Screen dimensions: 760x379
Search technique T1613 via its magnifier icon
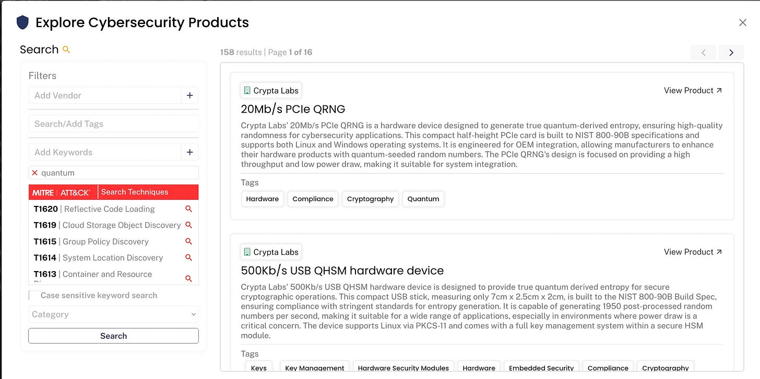(189, 278)
